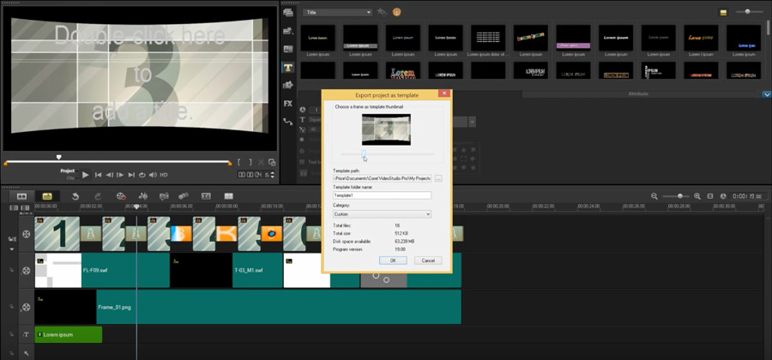Switch to the Attribute tab

[x=637, y=93]
